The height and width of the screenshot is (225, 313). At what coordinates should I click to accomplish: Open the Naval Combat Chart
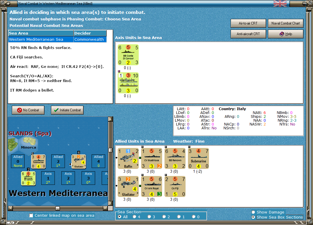click(x=285, y=23)
